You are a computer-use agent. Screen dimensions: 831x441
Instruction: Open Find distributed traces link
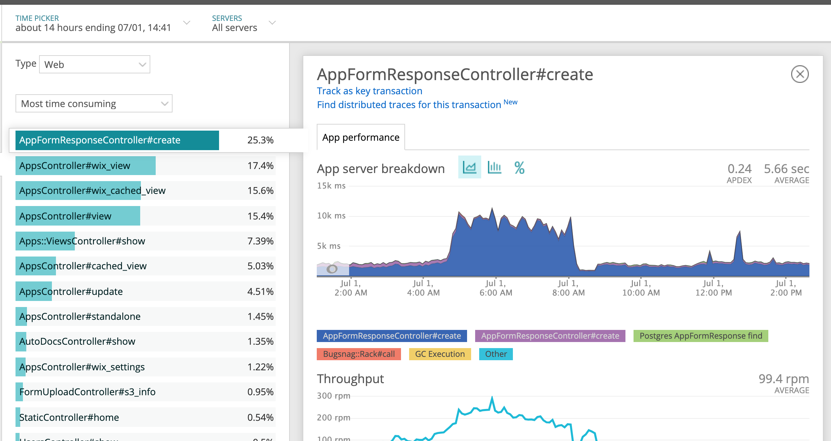[409, 105]
